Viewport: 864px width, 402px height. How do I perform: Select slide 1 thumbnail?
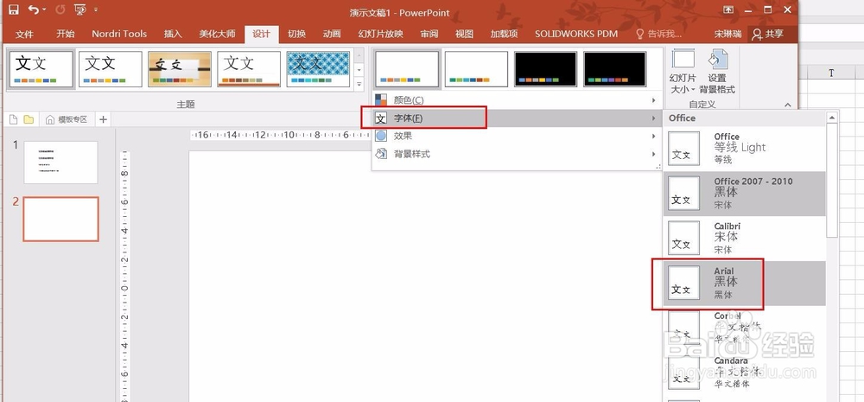[60, 163]
